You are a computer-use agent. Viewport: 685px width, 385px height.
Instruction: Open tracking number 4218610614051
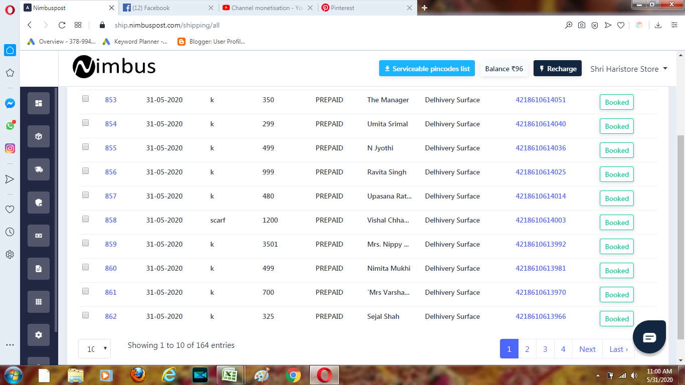(541, 100)
